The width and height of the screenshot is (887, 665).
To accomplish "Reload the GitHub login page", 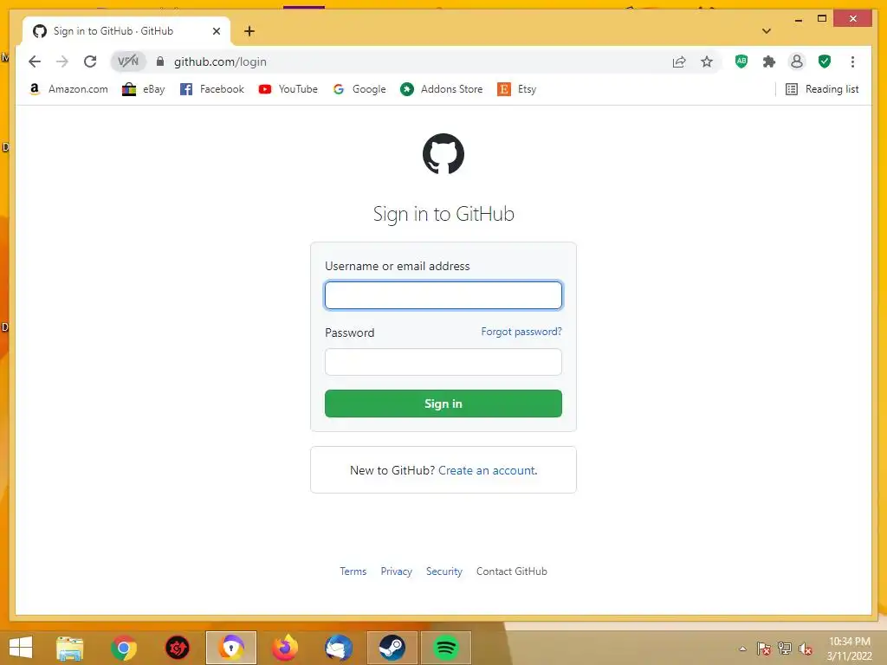I will [90, 61].
